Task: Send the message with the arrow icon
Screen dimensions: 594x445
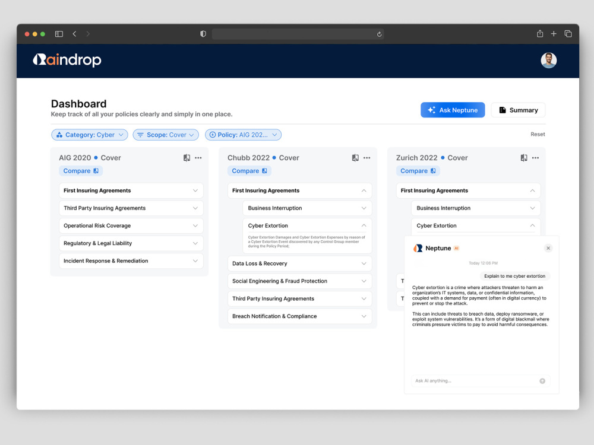Action: click(542, 381)
